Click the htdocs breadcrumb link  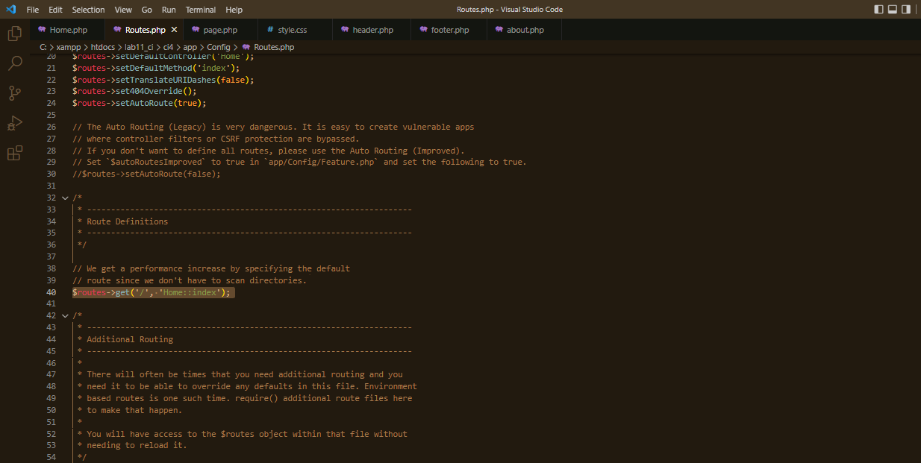click(x=102, y=46)
